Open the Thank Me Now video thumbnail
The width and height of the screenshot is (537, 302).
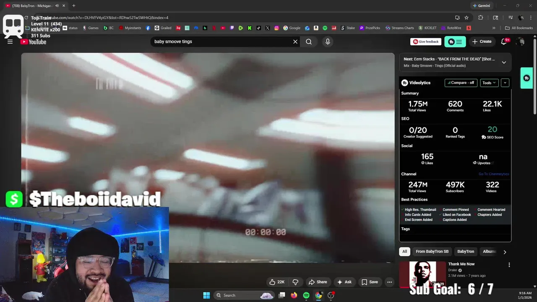(x=422, y=274)
